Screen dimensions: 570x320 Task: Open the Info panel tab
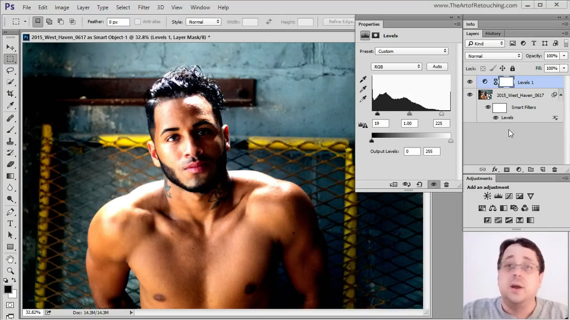[471, 24]
